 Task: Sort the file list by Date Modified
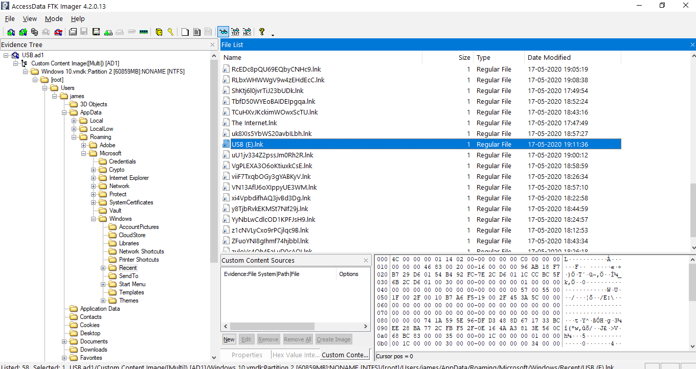click(549, 58)
